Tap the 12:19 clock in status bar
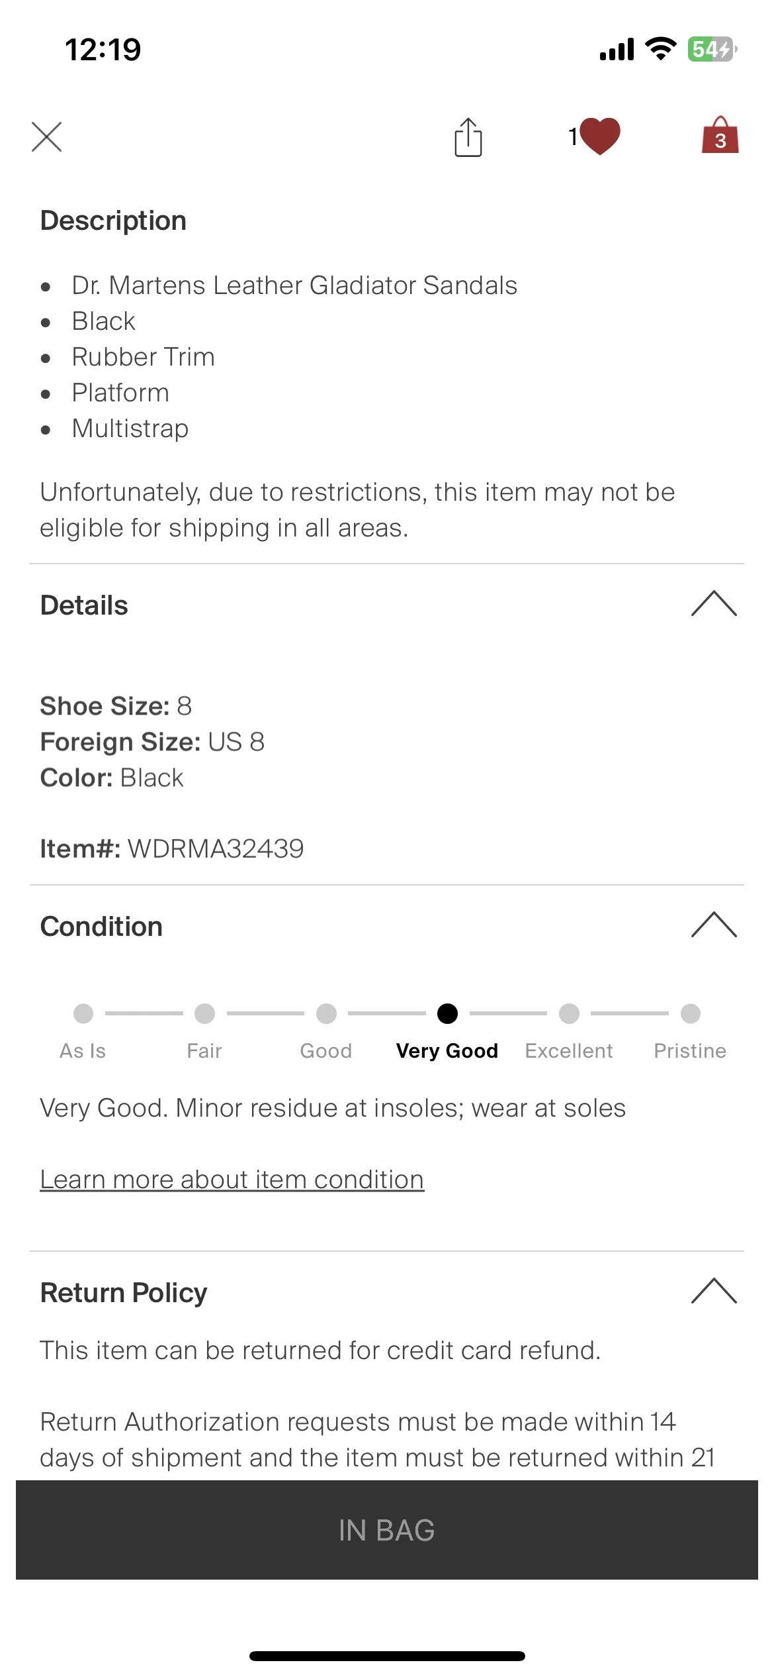The width and height of the screenshot is (774, 1677). [103, 50]
